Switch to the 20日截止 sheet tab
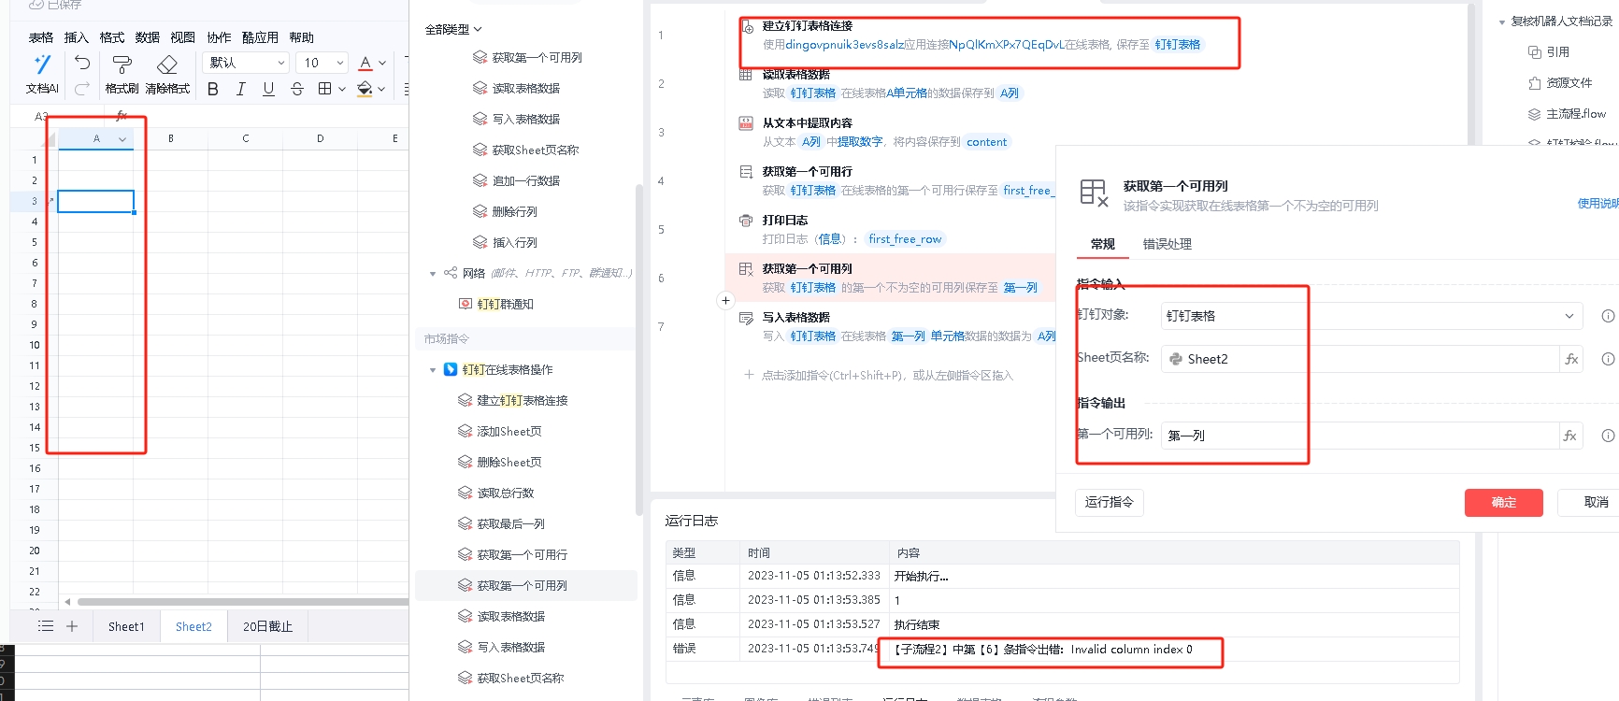1619x701 pixels. coord(267,626)
